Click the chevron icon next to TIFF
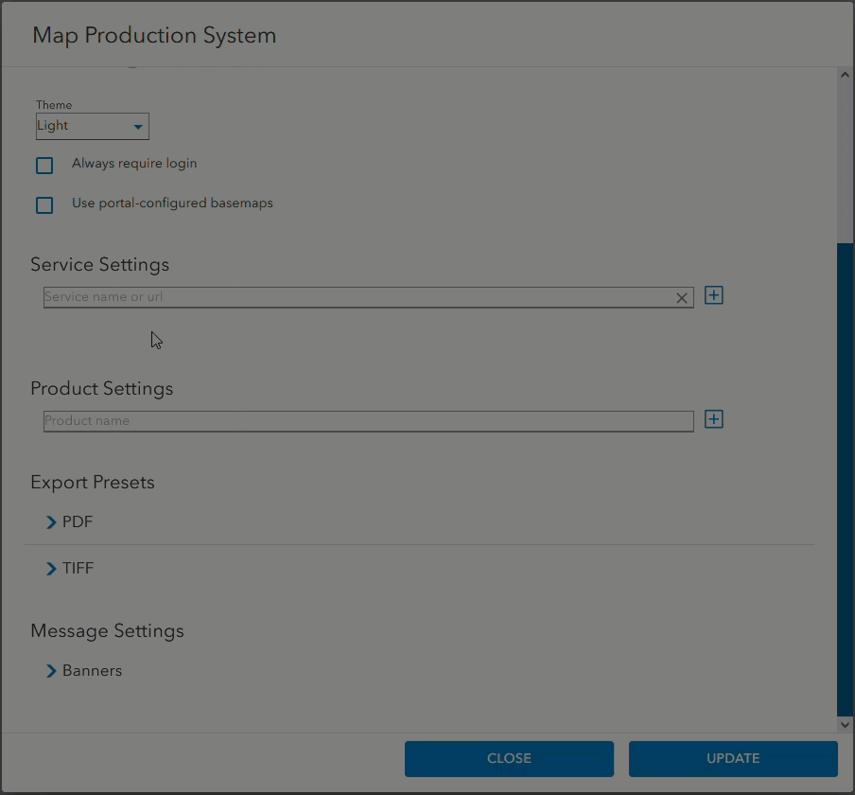Screen dimensions: 855x795 point(52,568)
